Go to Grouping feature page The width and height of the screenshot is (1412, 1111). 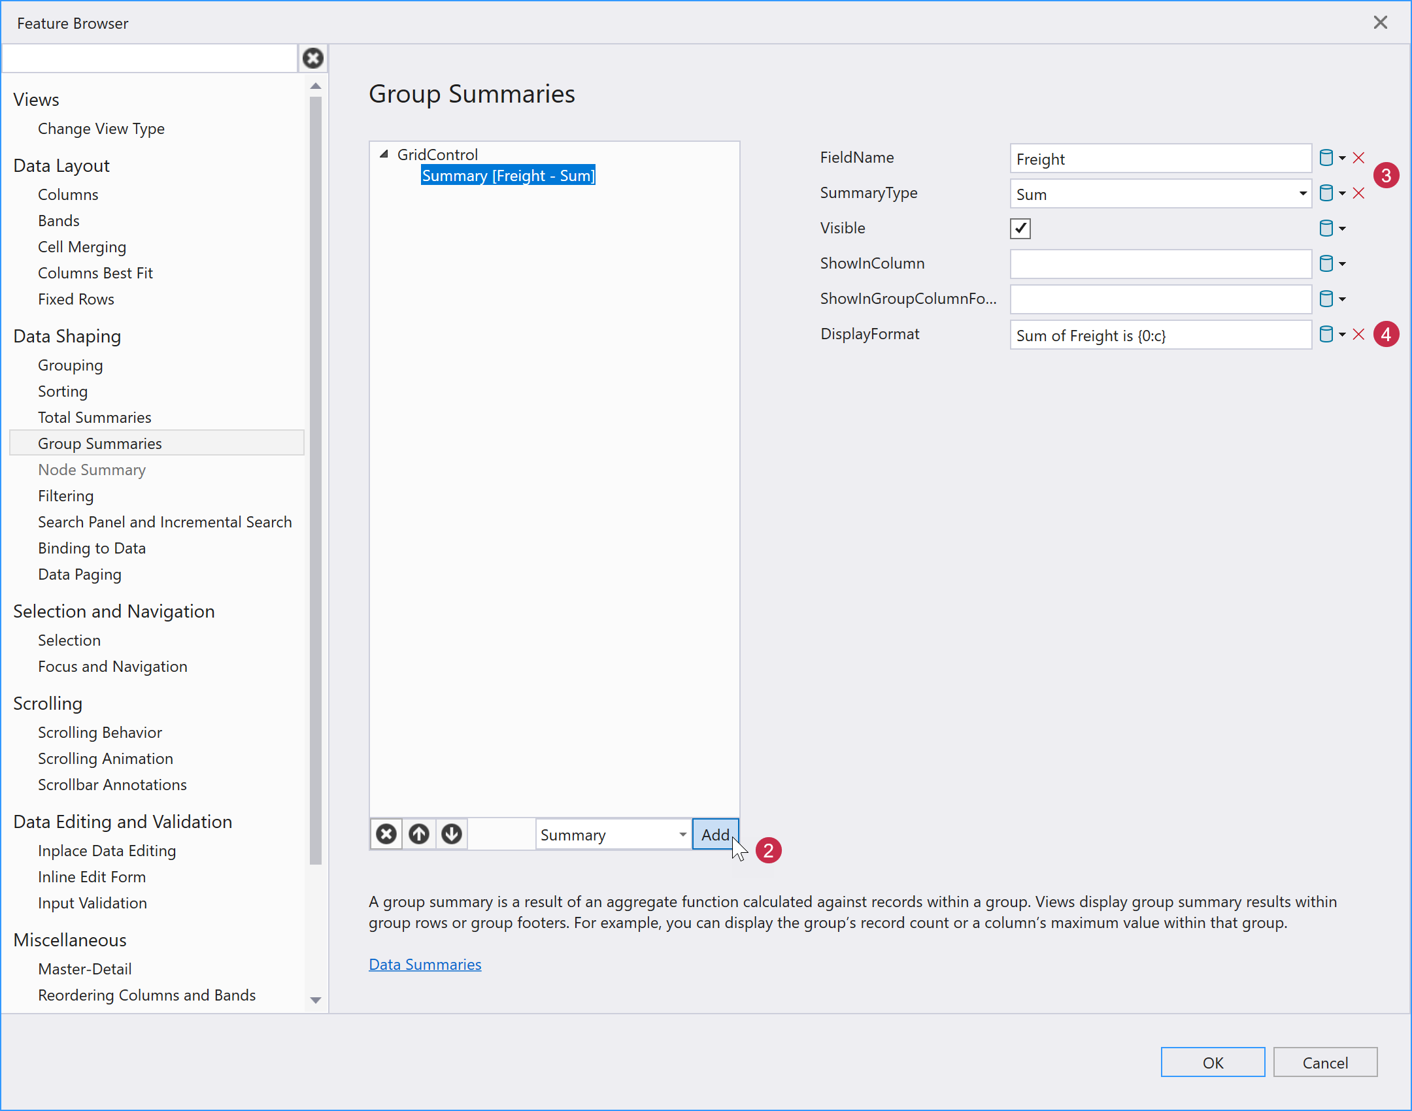click(70, 365)
